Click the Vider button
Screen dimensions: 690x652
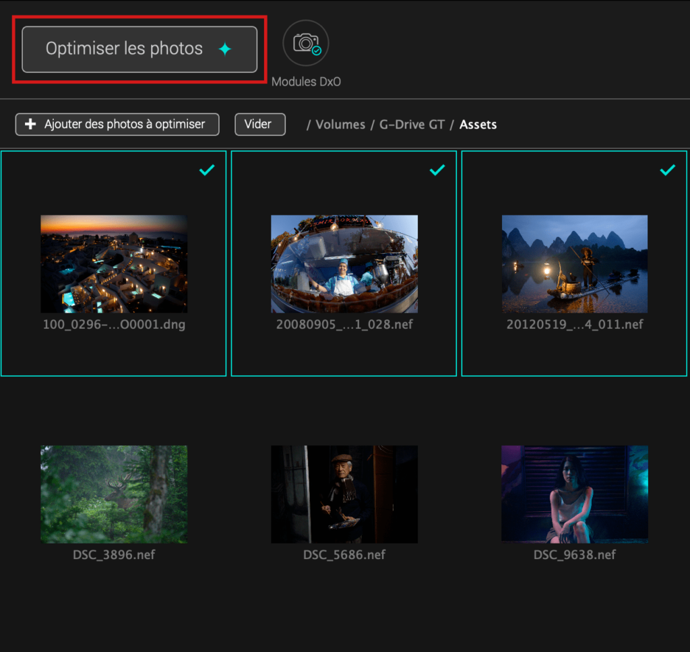tap(260, 125)
